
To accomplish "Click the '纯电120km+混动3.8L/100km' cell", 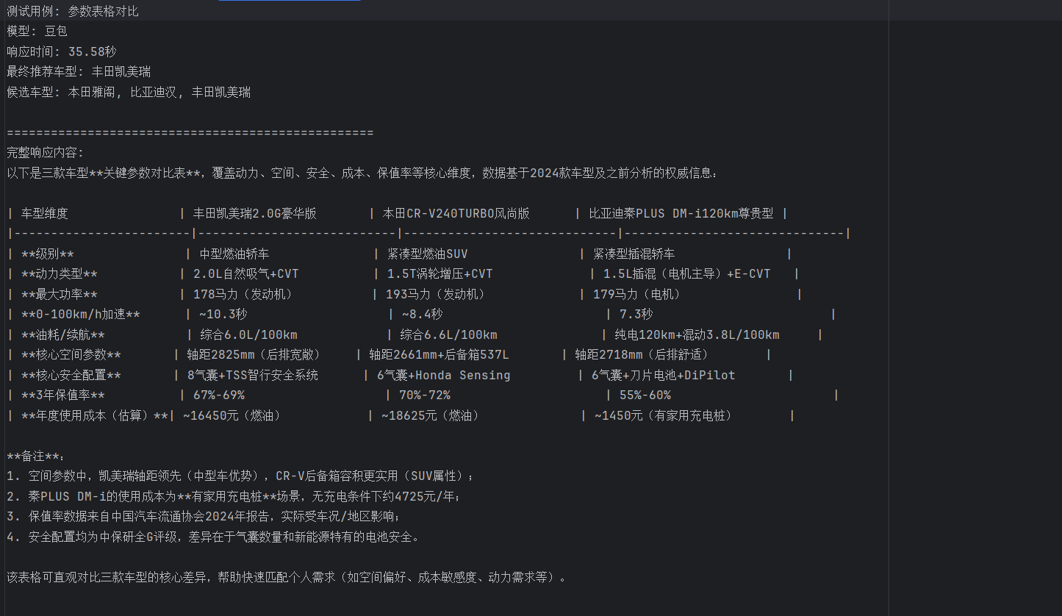I will coord(697,334).
